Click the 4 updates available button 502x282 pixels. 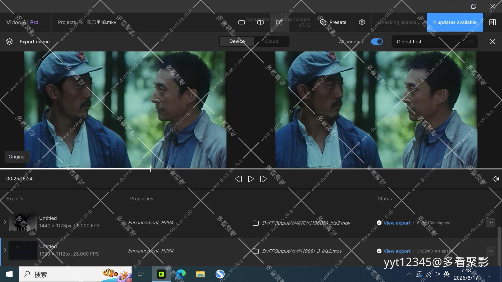click(455, 22)
